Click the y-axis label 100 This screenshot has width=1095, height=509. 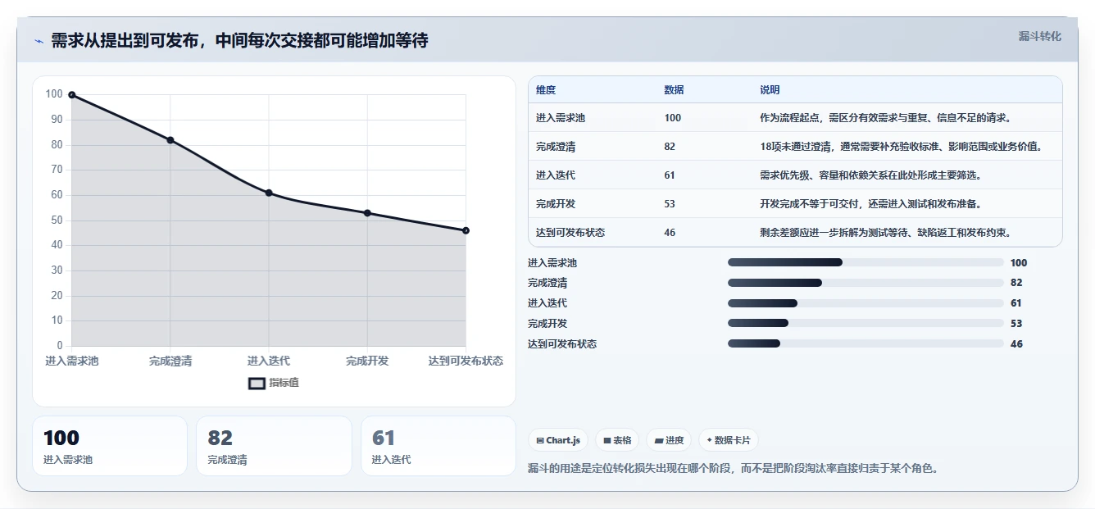(54, 94)
